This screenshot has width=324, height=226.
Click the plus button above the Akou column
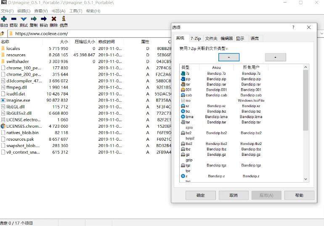pos(229,57)
